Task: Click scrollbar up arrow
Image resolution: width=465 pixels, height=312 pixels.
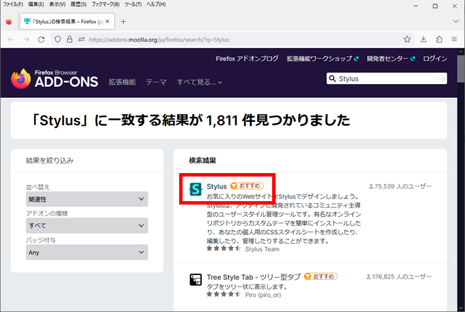Action: [x=461, y=51]
